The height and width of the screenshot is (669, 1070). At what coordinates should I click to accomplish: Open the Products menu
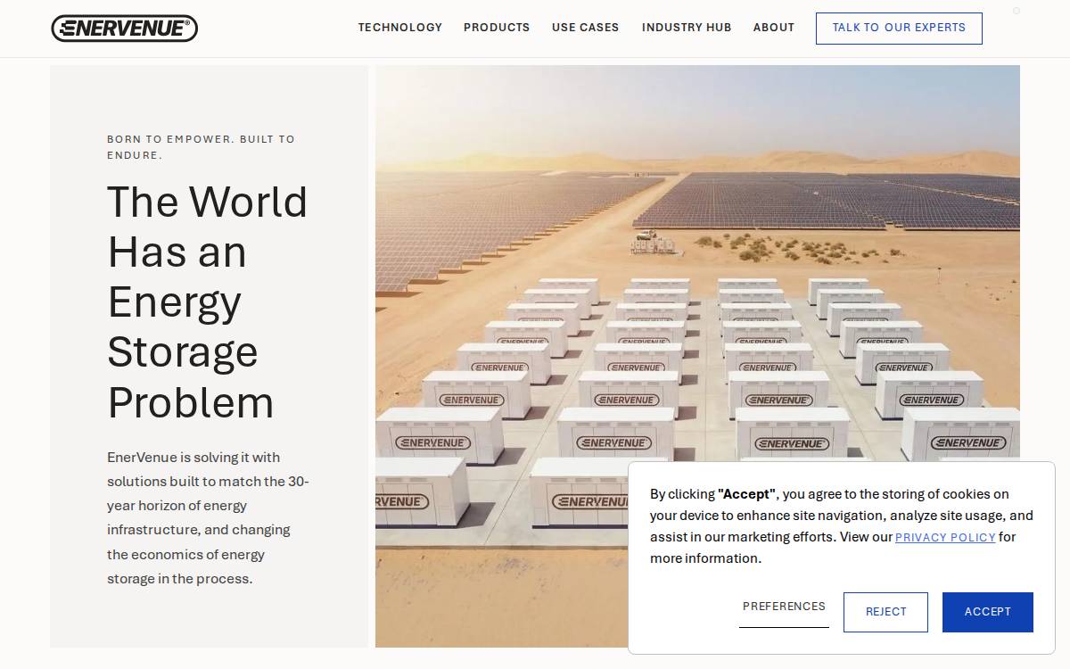pos(497,28)
